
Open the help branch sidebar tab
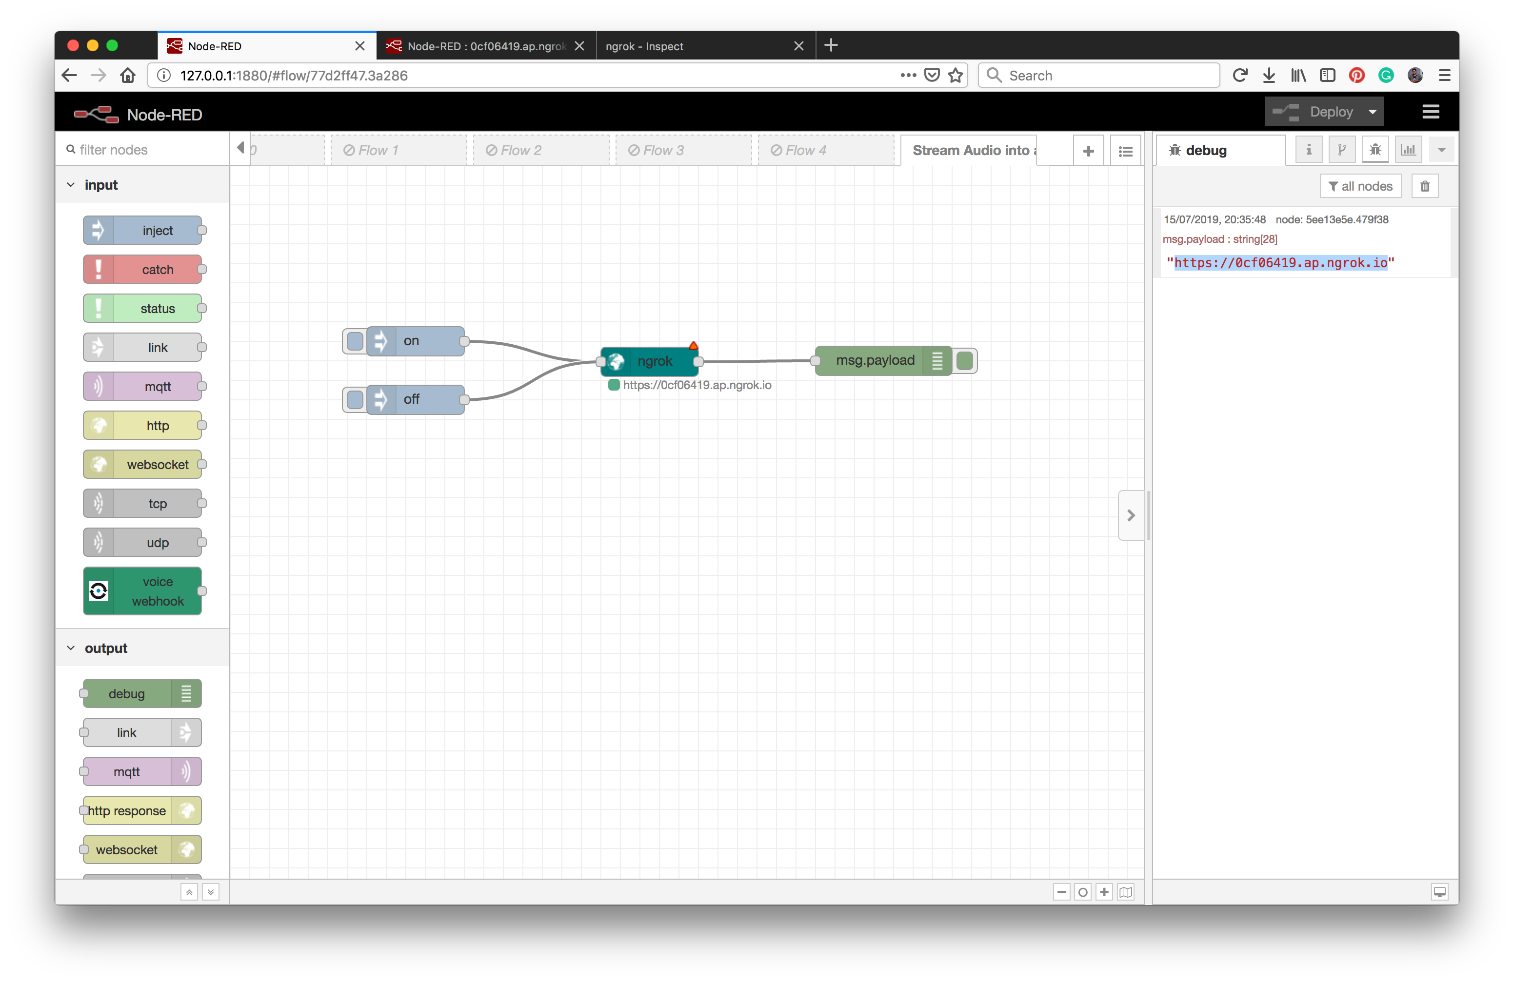1342,150
